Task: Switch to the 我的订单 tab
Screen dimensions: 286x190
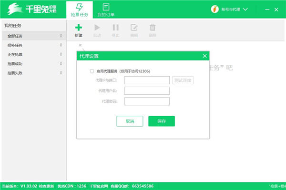Action: coord(106,10)
